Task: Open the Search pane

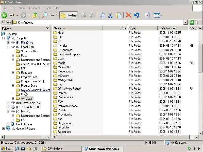Action: [49, 15]
